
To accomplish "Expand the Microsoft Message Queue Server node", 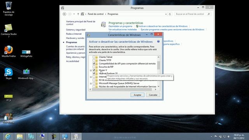I will tap(91, 83).
